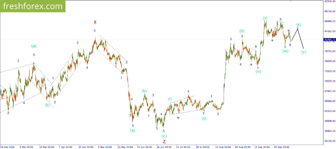
Task: Click the blue y wave label
Action: [204, 113]
